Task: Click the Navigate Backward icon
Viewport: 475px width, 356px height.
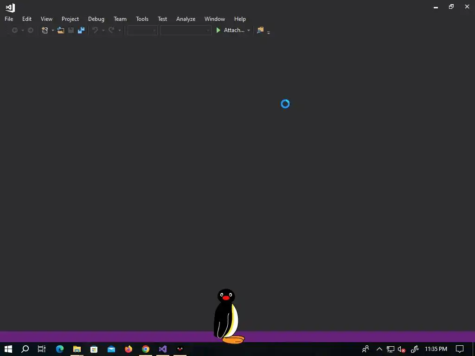Action: tap(14, 30)
